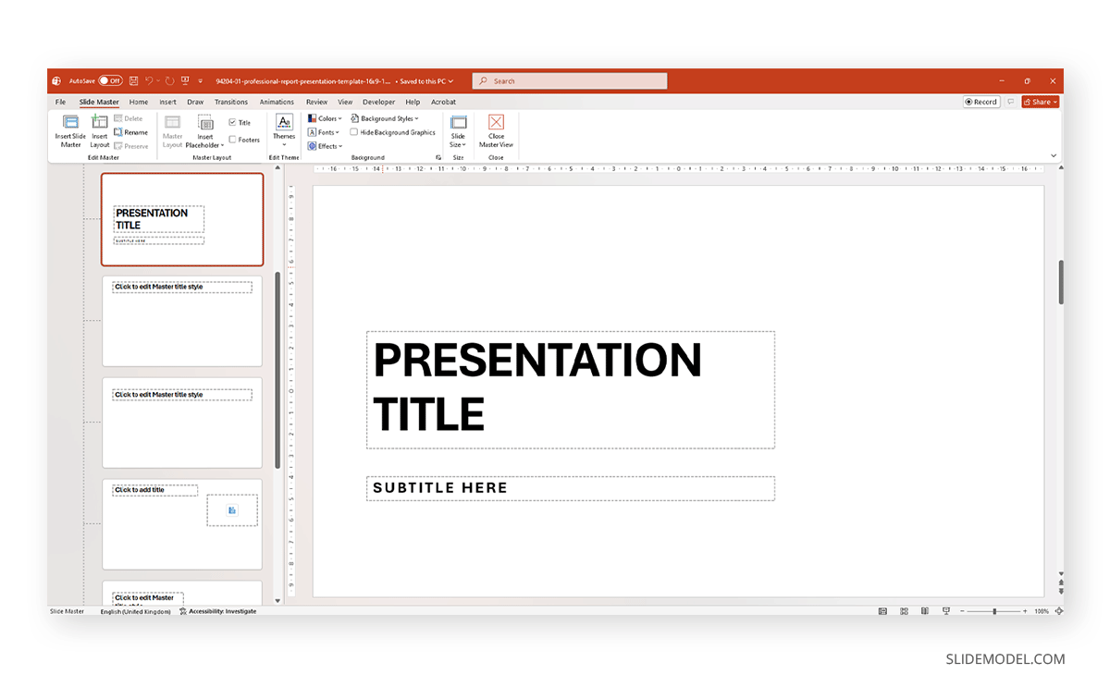Start Slide Show from status bar
This screenshot has height=687, width=1110.
[x=945, y=611]
